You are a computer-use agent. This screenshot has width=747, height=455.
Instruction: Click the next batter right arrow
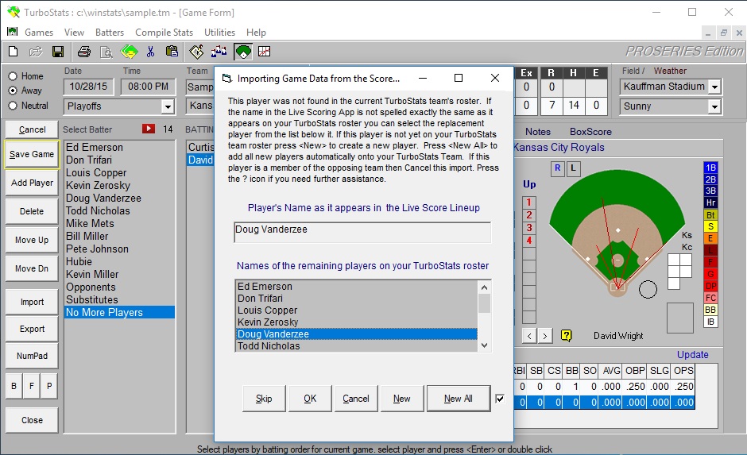tap(545, 336)
